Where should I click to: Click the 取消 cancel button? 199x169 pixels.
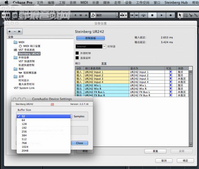[x=164, y=161]
